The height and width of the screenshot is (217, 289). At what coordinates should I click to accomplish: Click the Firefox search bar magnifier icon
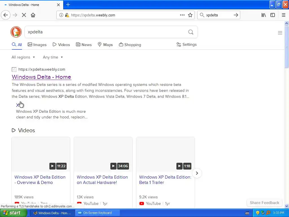click(202, 15)
